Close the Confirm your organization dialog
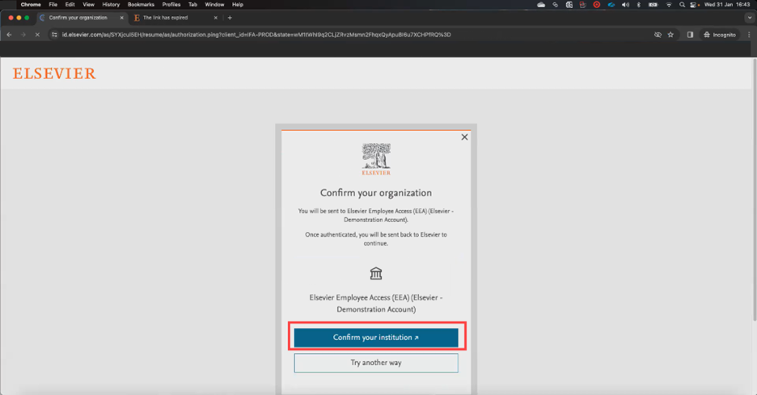757x395 pixels. coord(464,137)
